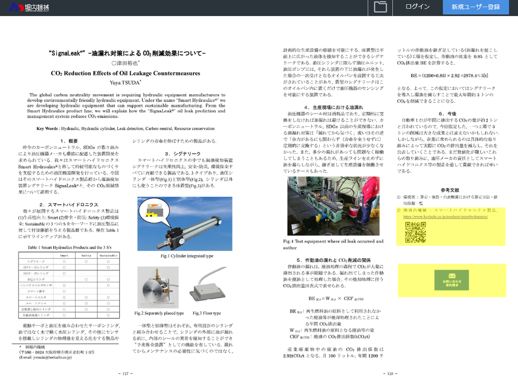Image resolution: width=518 pixels, height=382 pixels.
Task: Click the Horiuchi Kikai logo
Action: [x=29, y=7]
